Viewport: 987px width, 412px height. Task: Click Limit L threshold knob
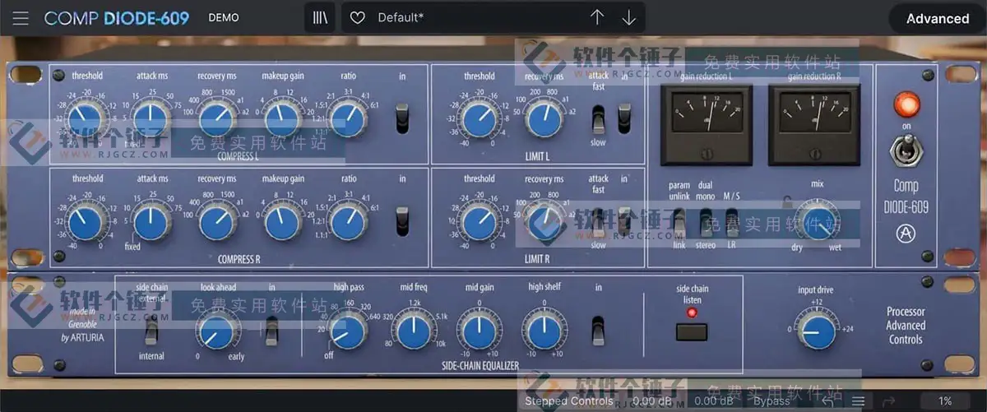tap(479, 119)
